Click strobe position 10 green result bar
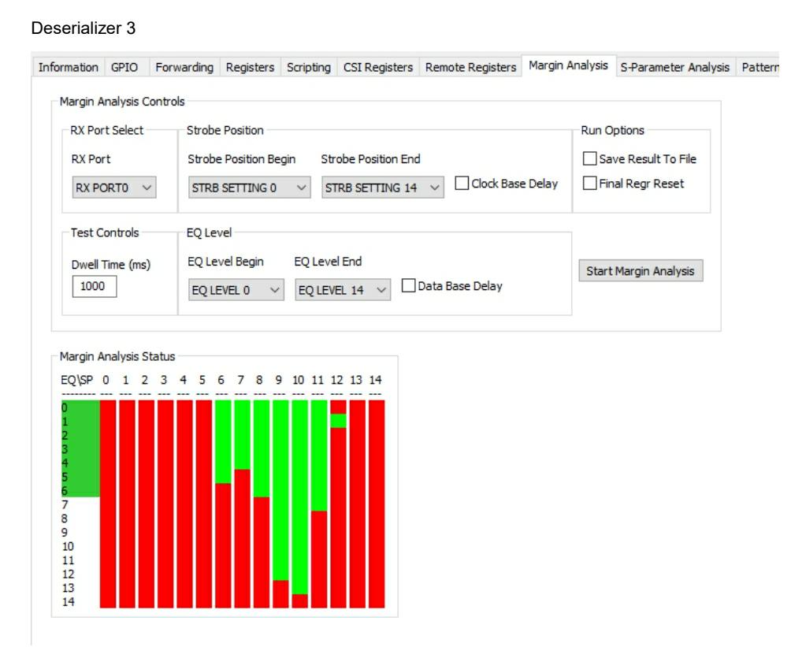791x647 pixels. click(300, 497)
